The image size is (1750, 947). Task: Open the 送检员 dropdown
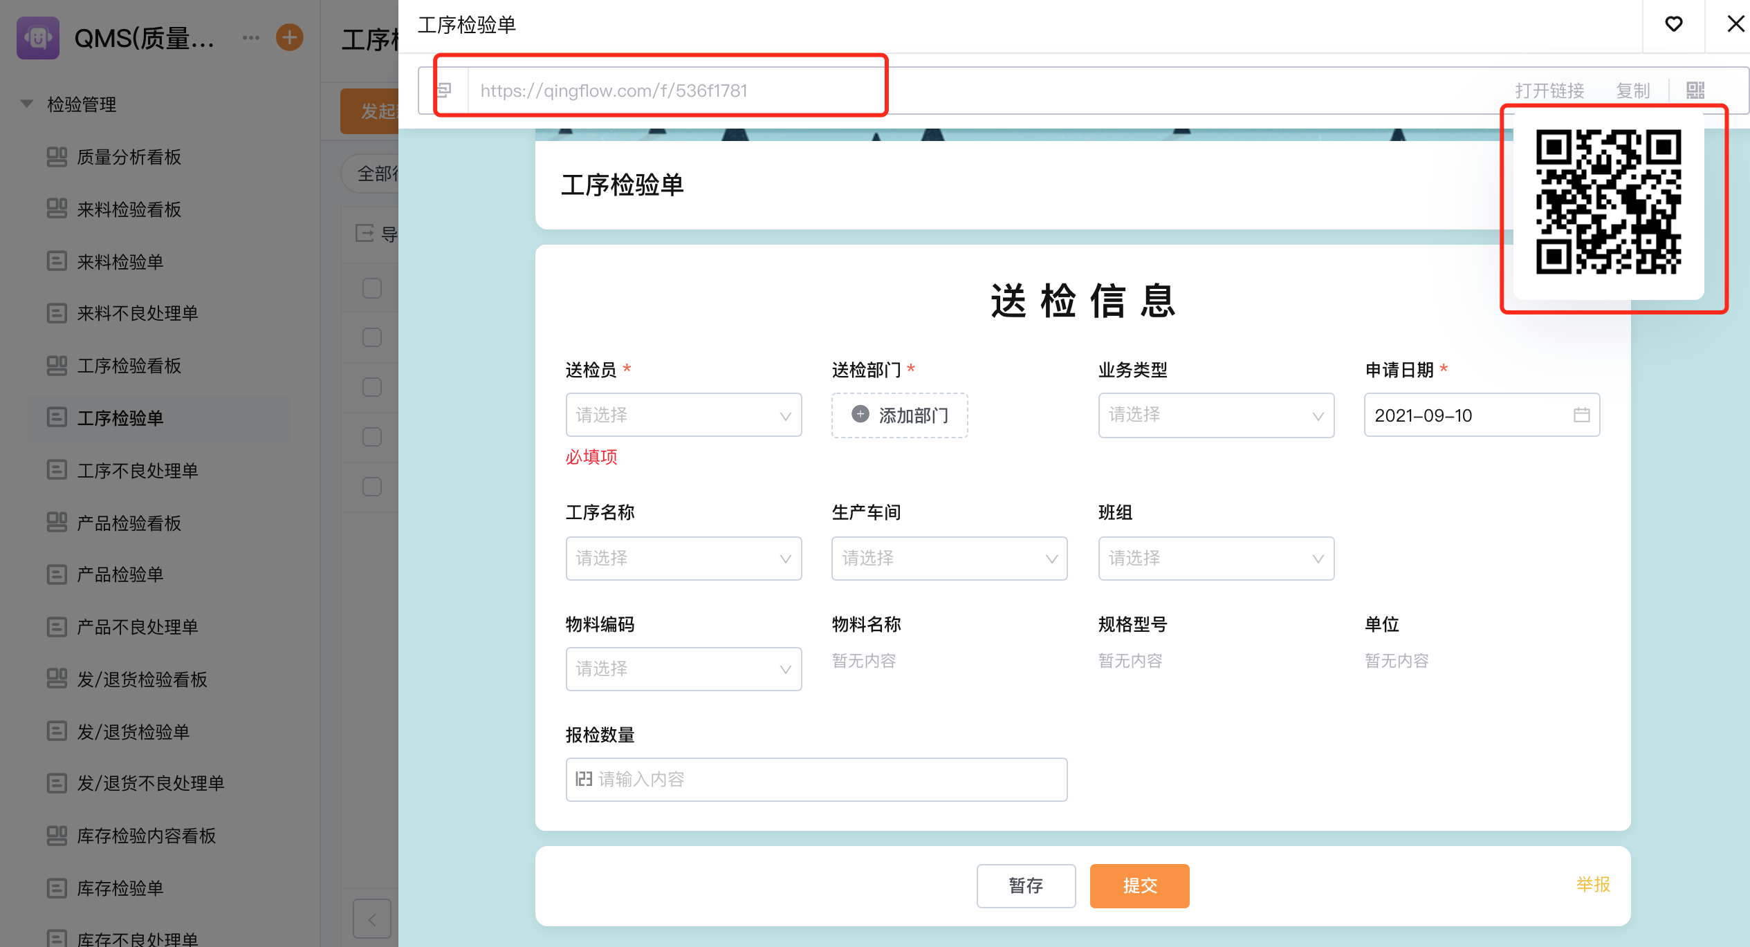click(683, 415)
